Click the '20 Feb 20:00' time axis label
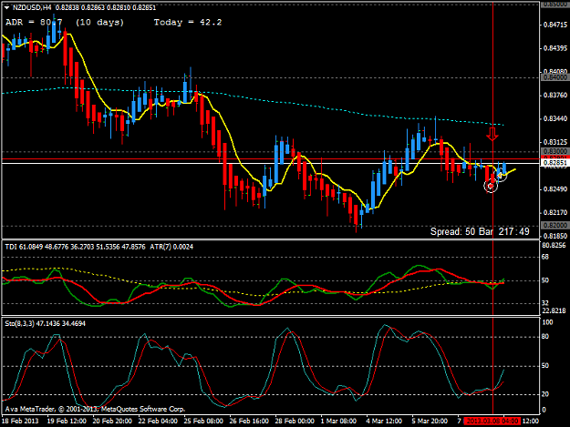Viewport: 570px width, 427px height. tap(112, 421)
